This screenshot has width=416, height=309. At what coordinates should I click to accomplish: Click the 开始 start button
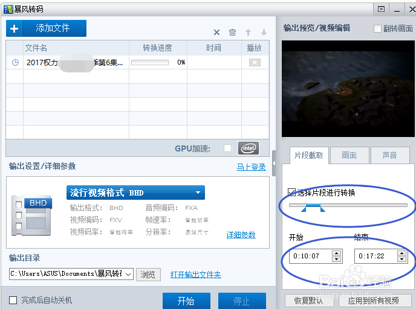(x=186, y=301)
